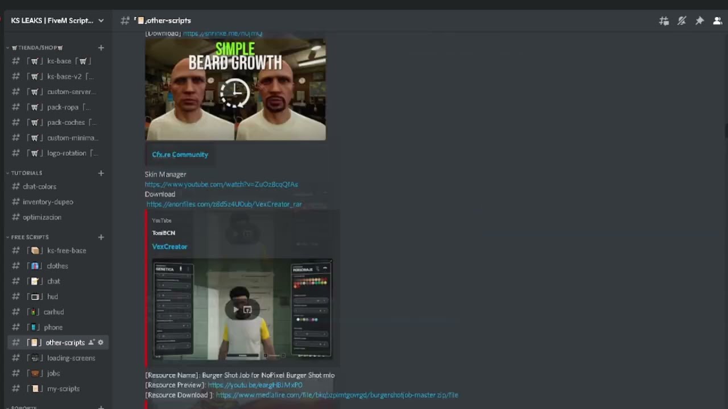Open the mediafire burgershotjob download link

coord(337,395)
